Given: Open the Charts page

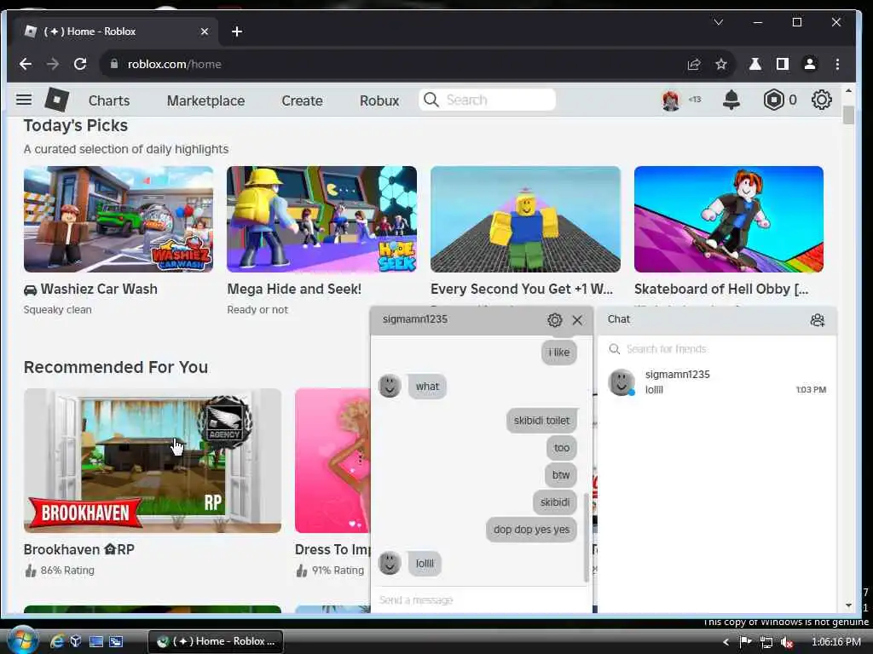Looking at the screenshot, I should pos(109,100).
